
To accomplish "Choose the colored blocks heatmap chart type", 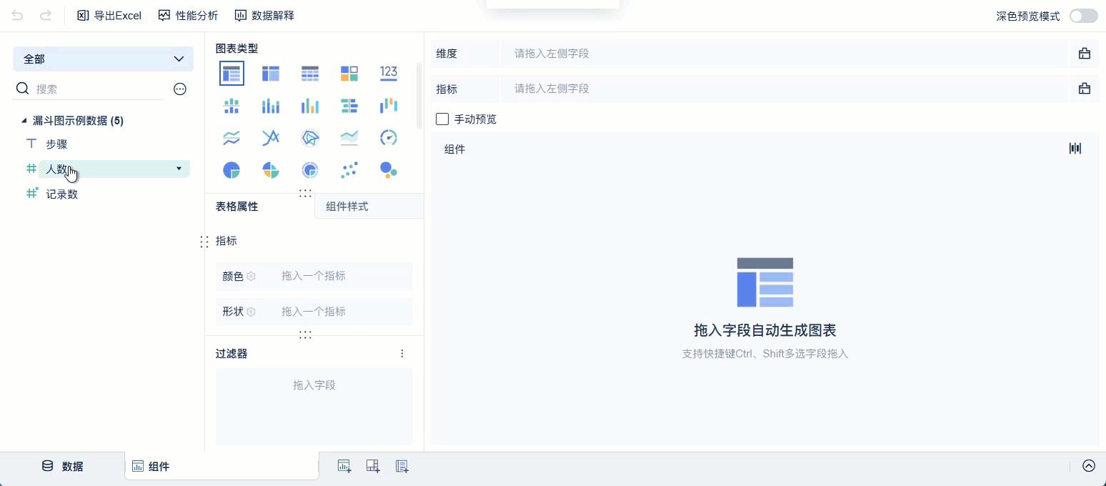I will (349, 73).
